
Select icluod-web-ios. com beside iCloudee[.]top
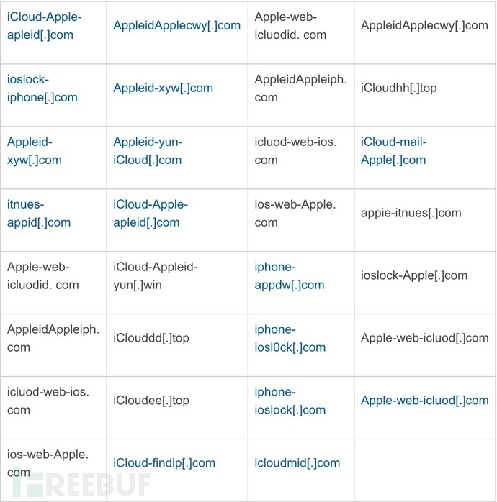[48, 401]
